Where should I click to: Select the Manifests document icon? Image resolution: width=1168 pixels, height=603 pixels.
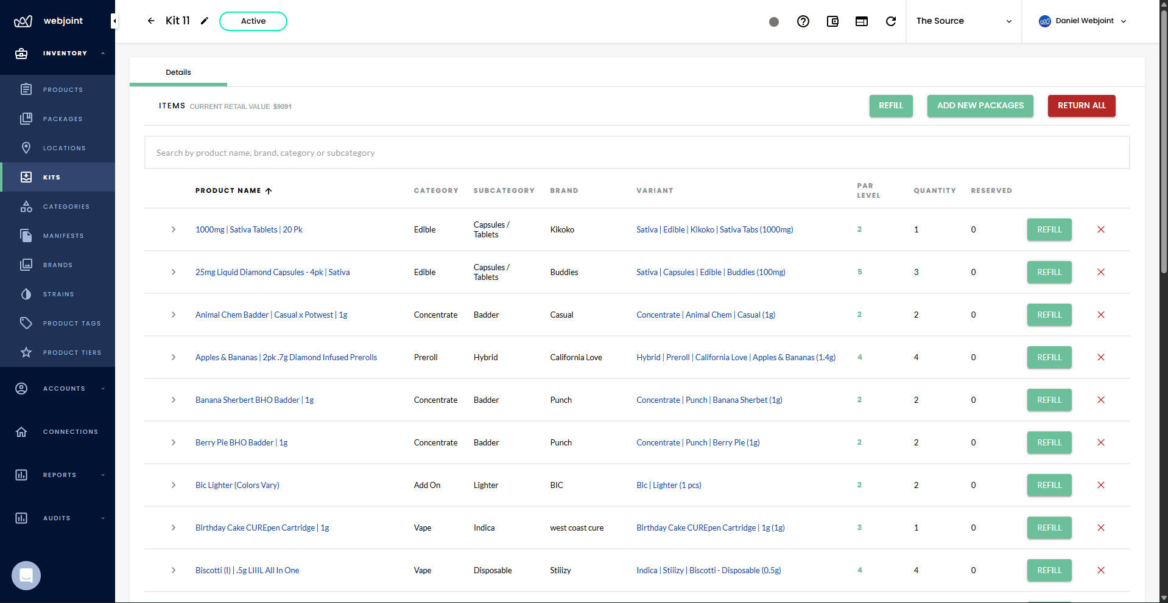(x=26, y=235)
